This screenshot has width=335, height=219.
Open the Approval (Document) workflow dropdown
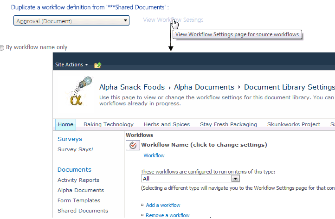click(71, 20)
